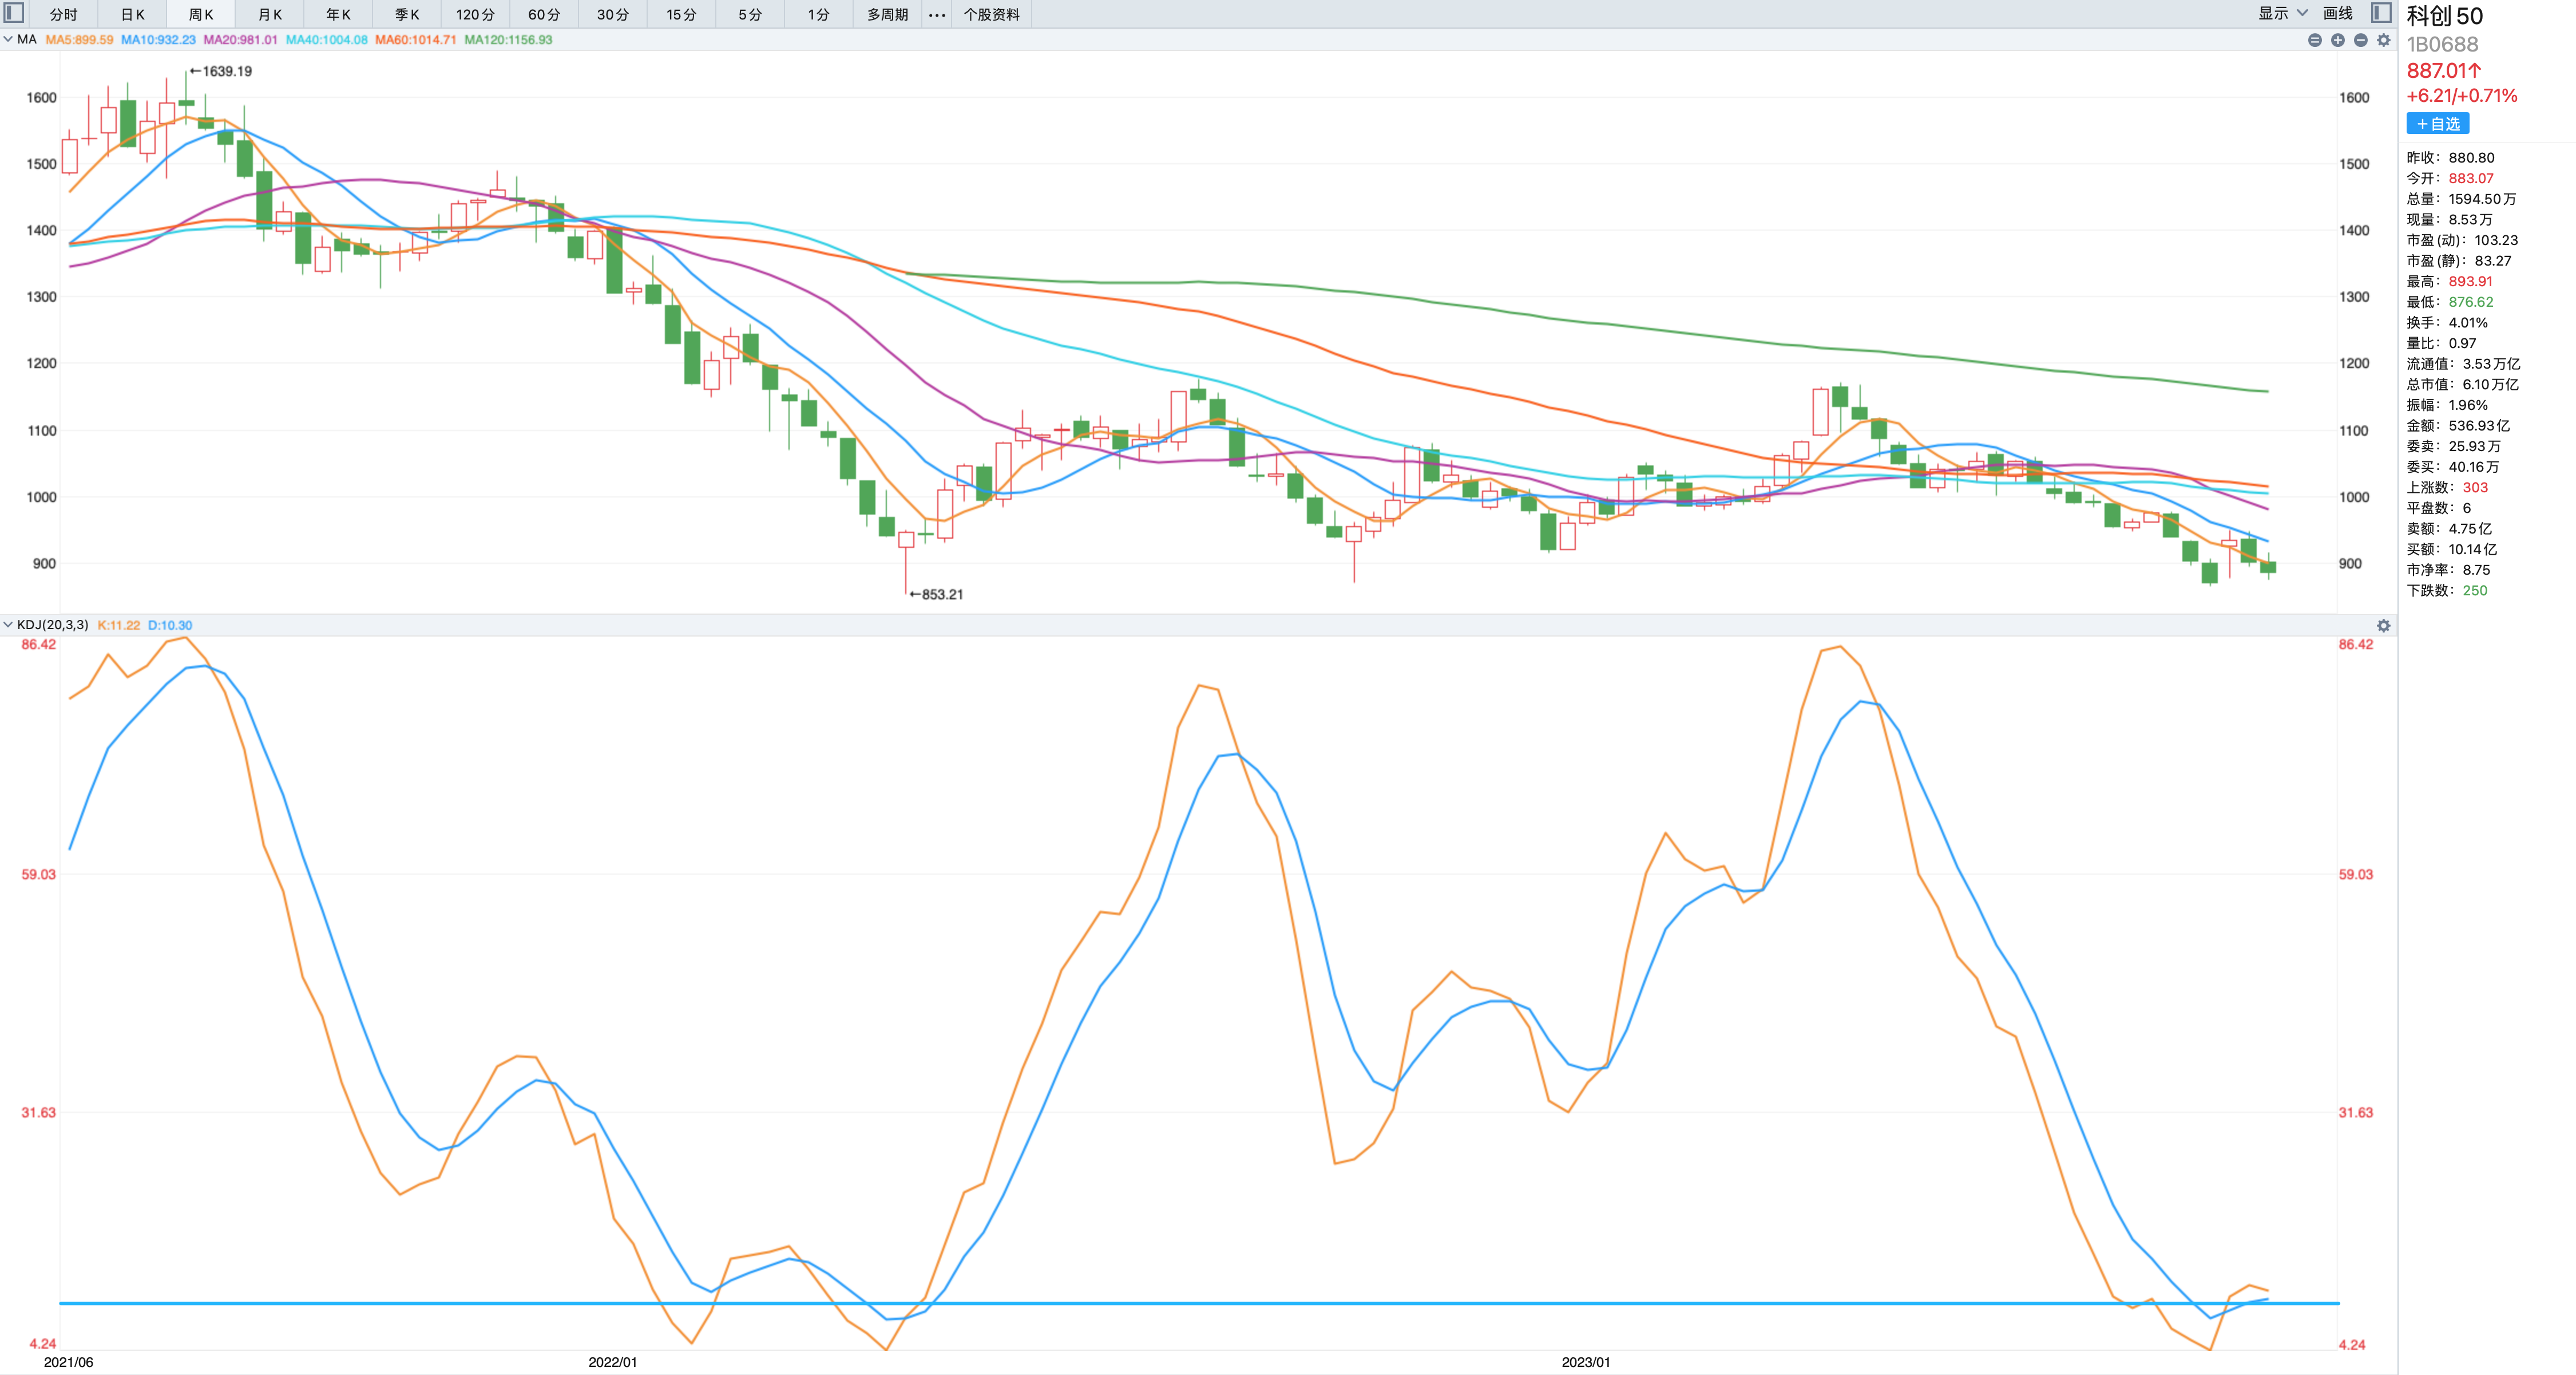Switch to the 月K tab
The image size is (2576, 1375).
tap(270, 14)
